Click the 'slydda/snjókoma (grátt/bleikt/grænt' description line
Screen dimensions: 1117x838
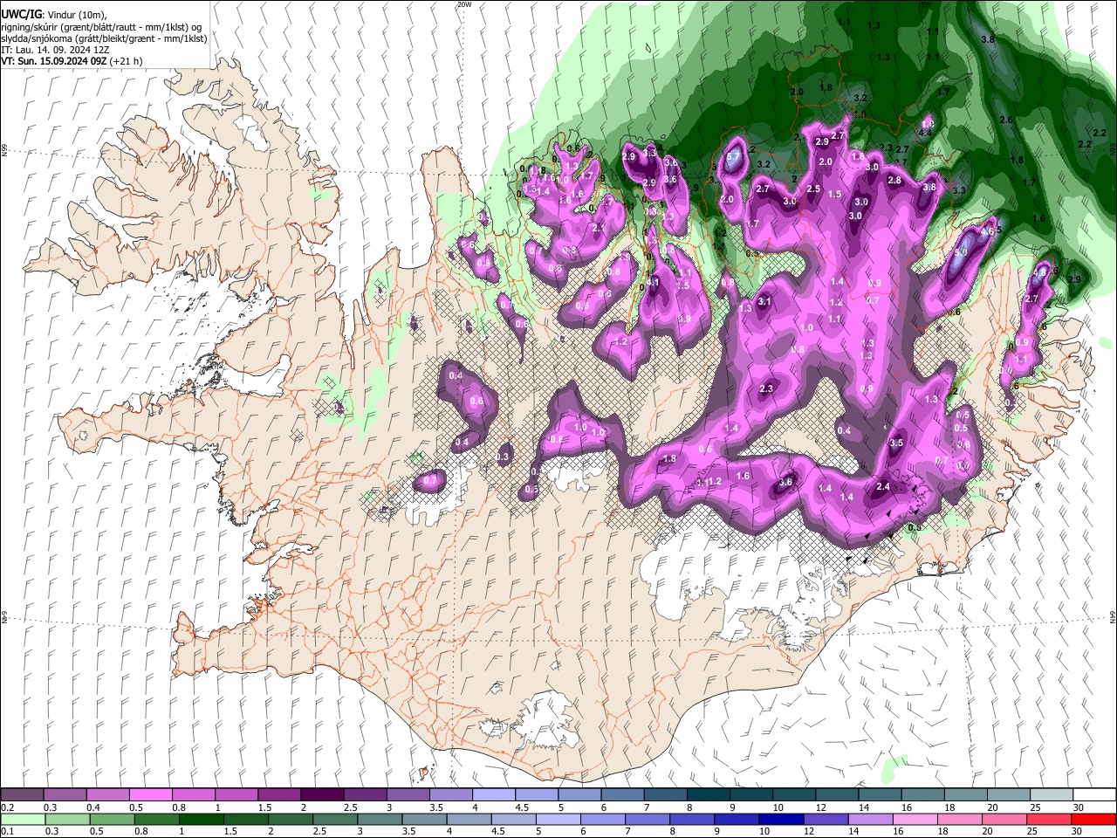pos(104,38)
